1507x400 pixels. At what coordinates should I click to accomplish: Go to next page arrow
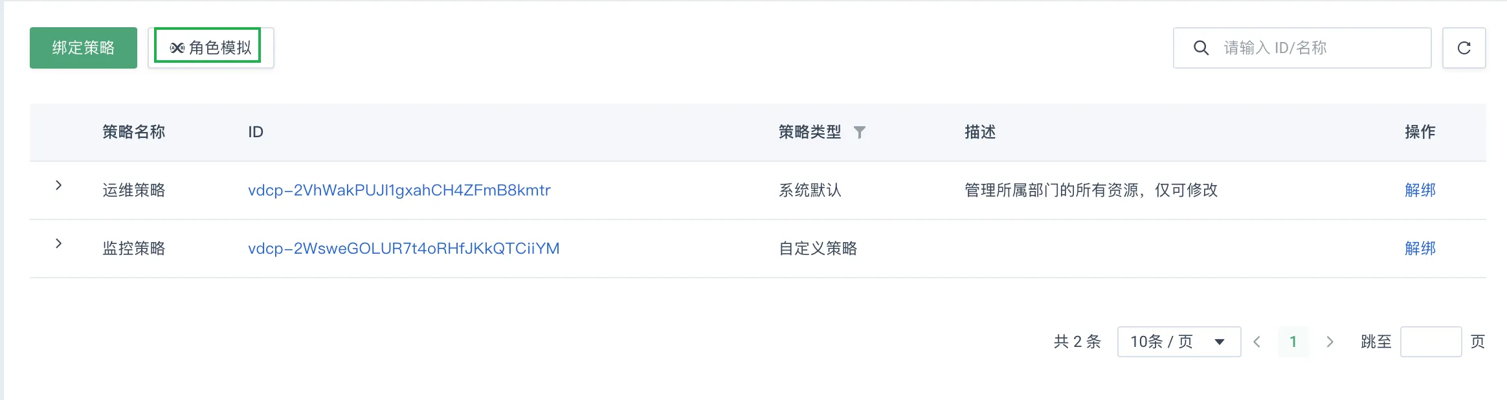1330,342
